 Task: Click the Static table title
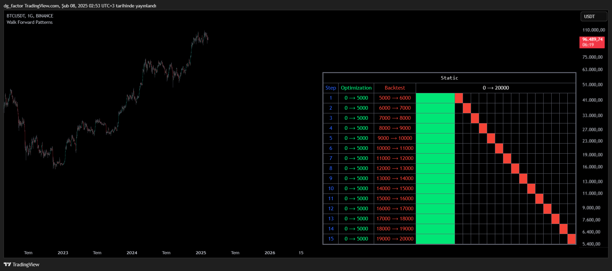click(449, 78)
